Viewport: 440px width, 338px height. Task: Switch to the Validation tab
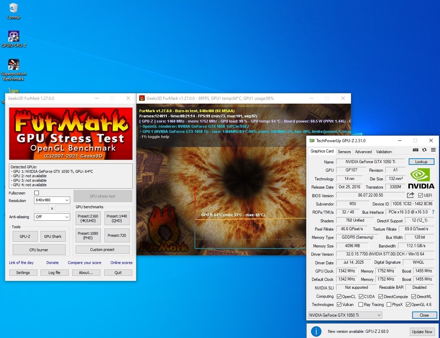pyautogui.click(x=384, y=151)
